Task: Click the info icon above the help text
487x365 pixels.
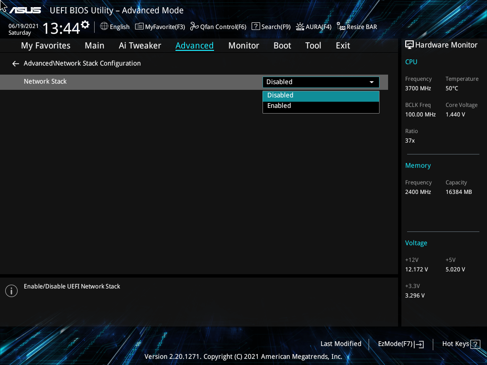Action: coord(11,290)
